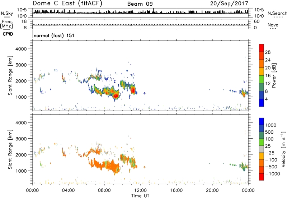
Task: Click the 'Slant Range [km]' label of velocity plot
Action: pyautogui.click(x=10, y=149)
